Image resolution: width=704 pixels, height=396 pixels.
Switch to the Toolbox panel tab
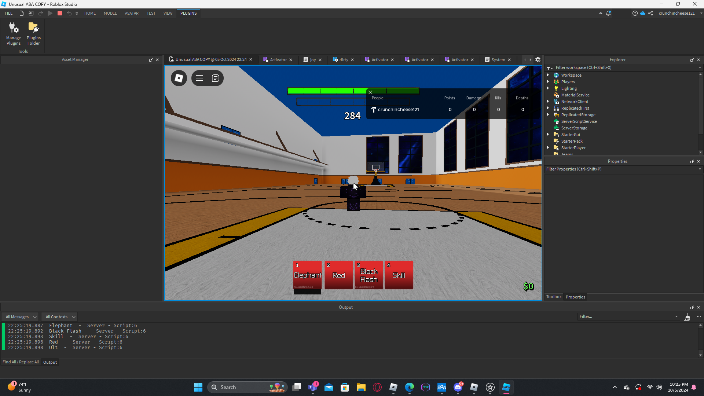click(x=554, y=297)
